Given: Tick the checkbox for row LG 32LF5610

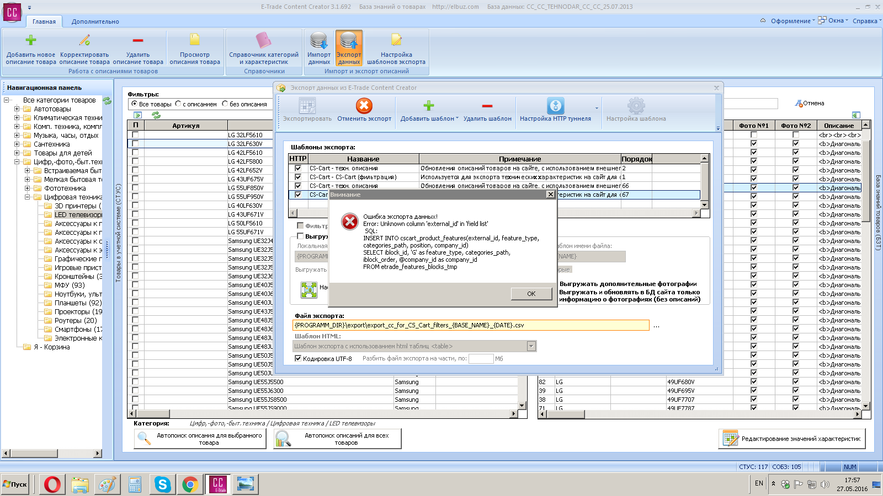Looking at the screenshot, I should 135,134.
